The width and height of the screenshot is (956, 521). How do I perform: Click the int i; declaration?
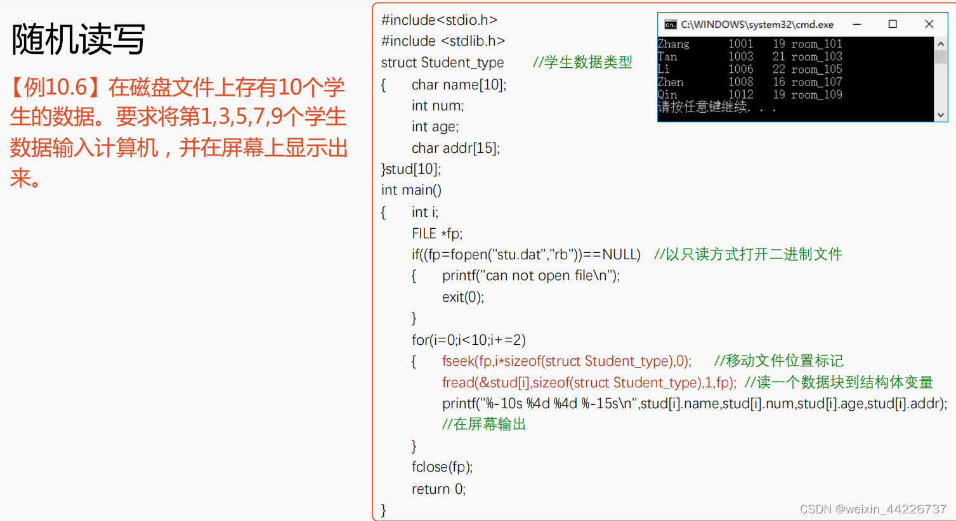click(424, 212)
